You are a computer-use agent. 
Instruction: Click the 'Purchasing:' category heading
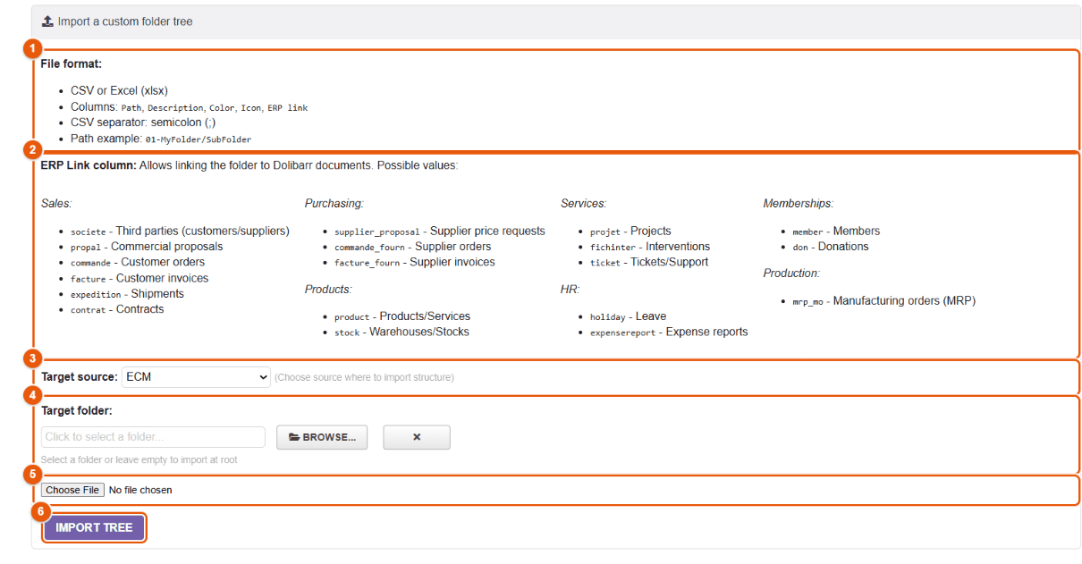pyautogui.click(x=334, y=204)
